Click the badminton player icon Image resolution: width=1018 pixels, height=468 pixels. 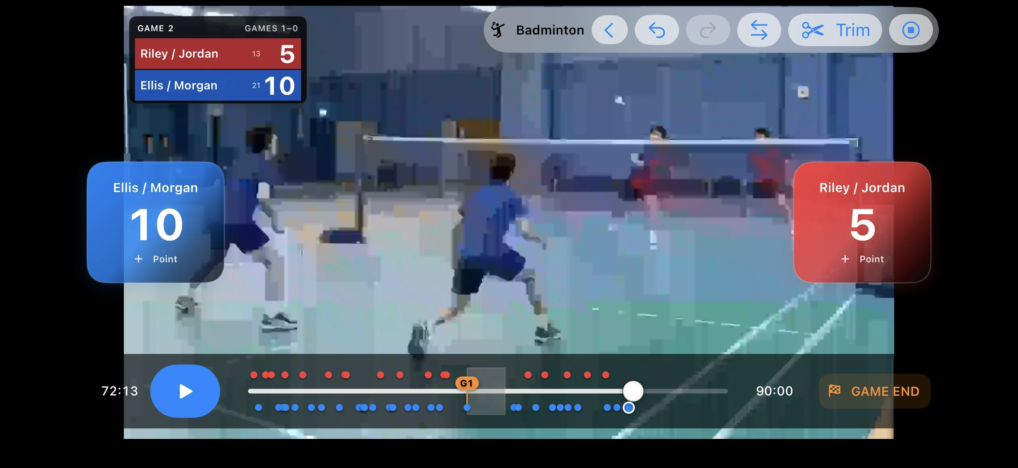coord(498,30)
